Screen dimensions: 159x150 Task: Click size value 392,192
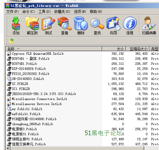click(118, 54)
